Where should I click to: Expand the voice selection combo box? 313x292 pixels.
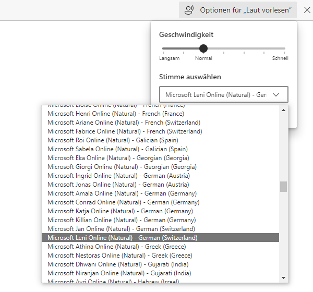224,94
